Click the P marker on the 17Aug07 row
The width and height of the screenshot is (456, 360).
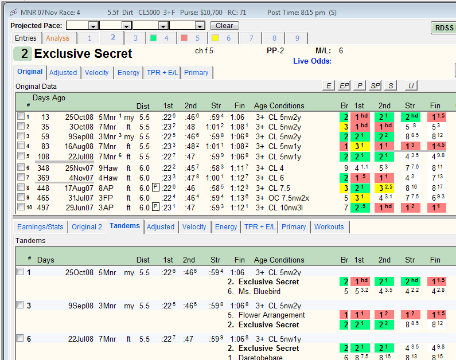pos(155,187)
